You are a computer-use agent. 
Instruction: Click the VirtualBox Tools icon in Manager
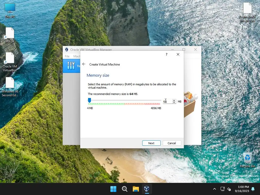pos(71,66)
